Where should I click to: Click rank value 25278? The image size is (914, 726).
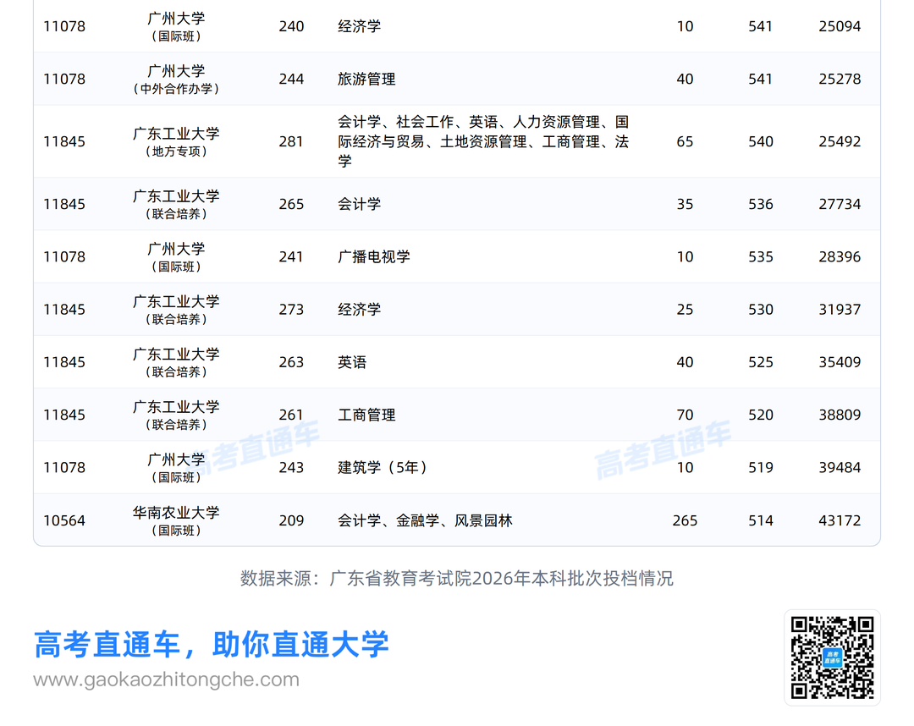(x=840, y=79)
